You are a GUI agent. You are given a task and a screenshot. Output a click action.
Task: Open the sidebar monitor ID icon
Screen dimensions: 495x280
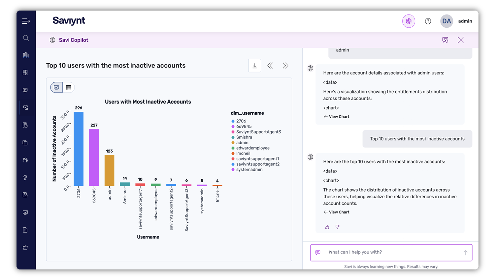[x=25, y=90]
